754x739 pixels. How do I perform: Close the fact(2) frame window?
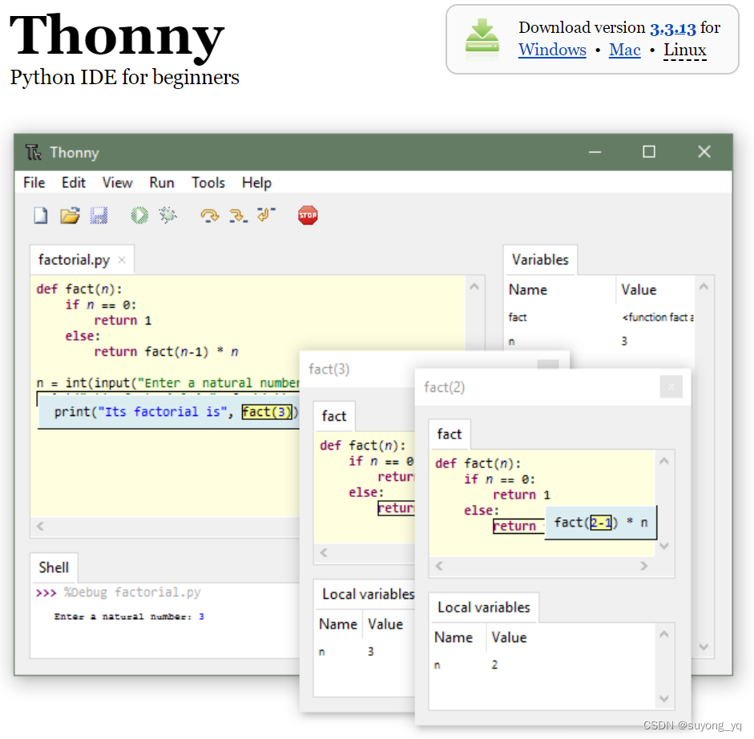671,387
